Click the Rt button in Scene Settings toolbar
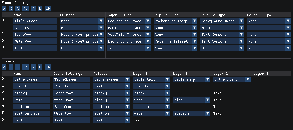 point(25,9)
